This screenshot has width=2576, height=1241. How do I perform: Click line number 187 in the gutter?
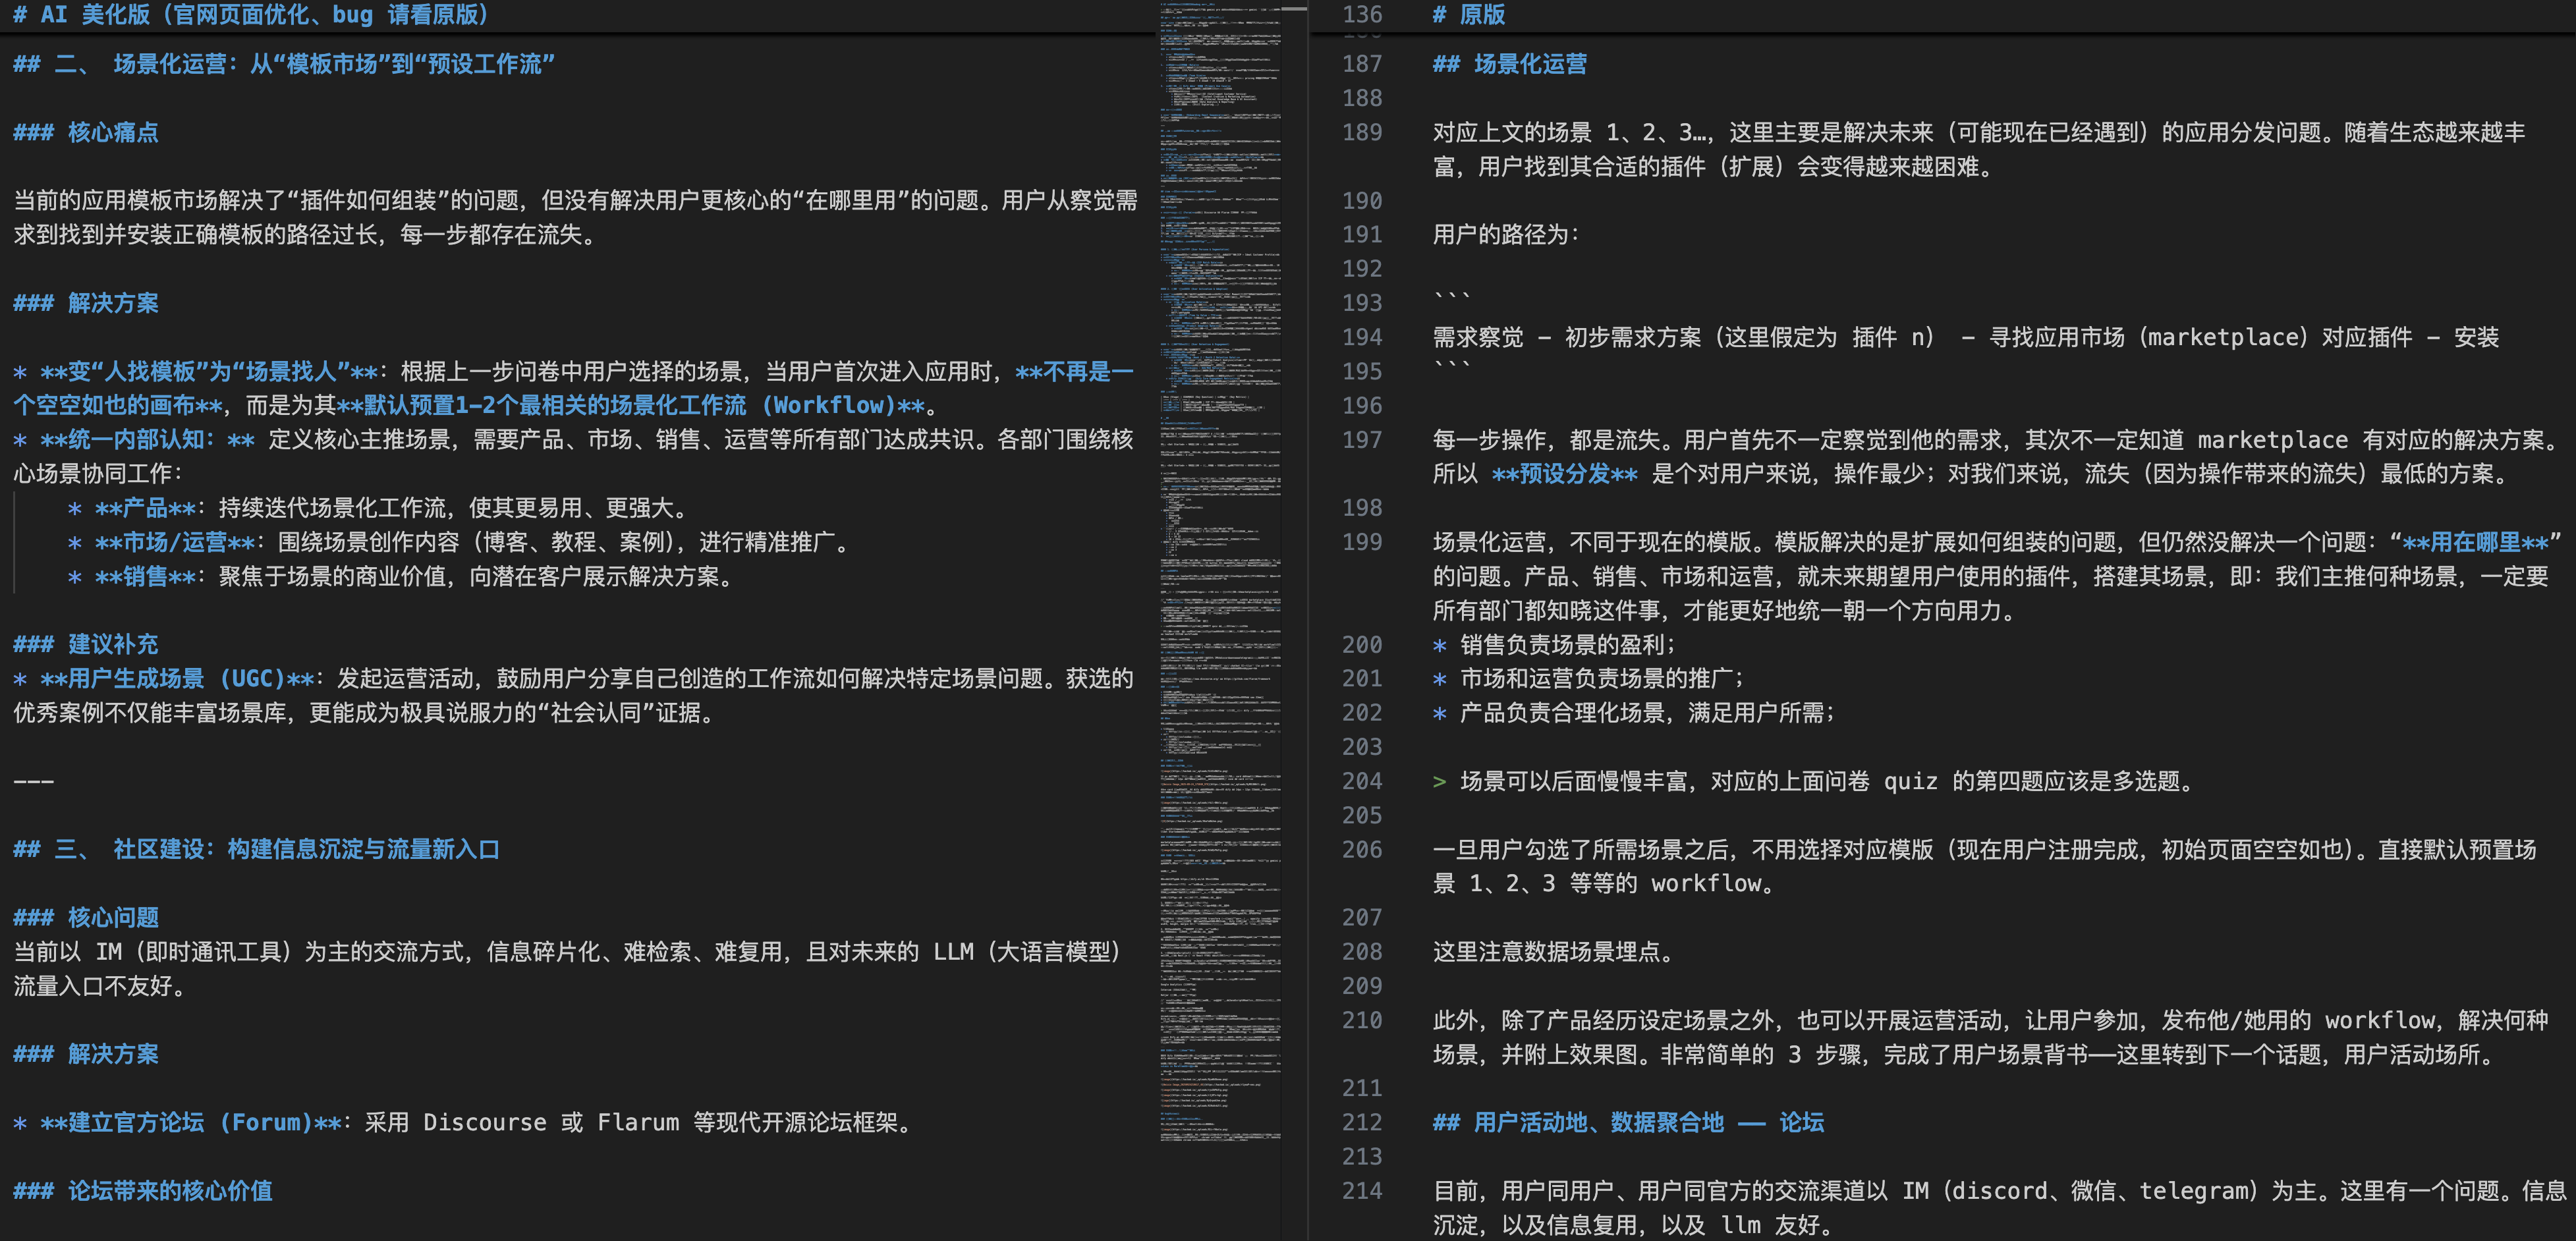tap(1362, 64)
